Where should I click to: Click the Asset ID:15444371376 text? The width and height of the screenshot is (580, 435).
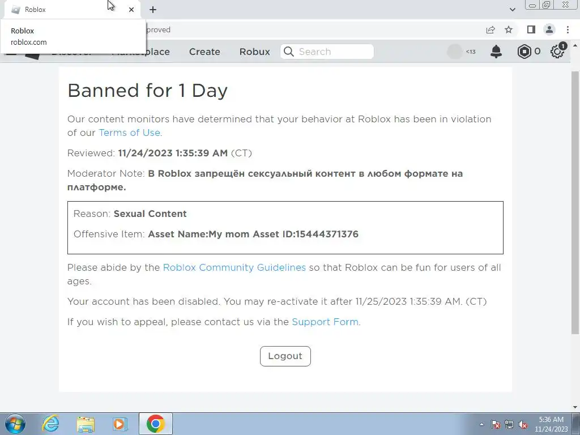305,234
